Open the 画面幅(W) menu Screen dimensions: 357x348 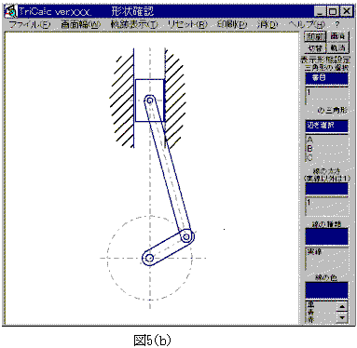tap(80, 24)
